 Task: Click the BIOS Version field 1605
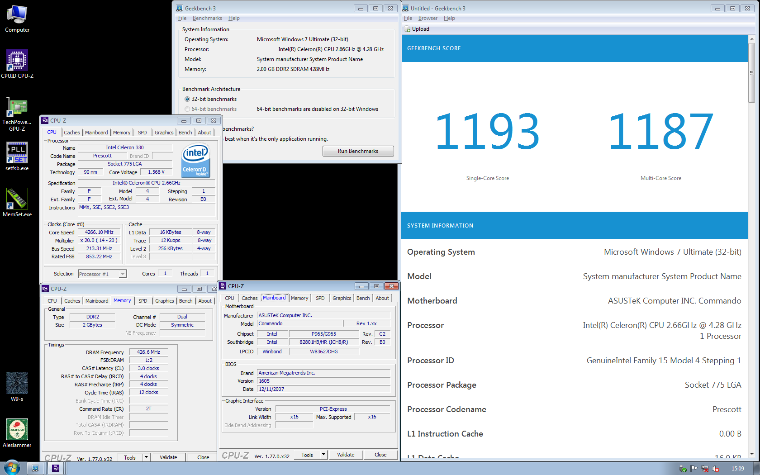324,381
